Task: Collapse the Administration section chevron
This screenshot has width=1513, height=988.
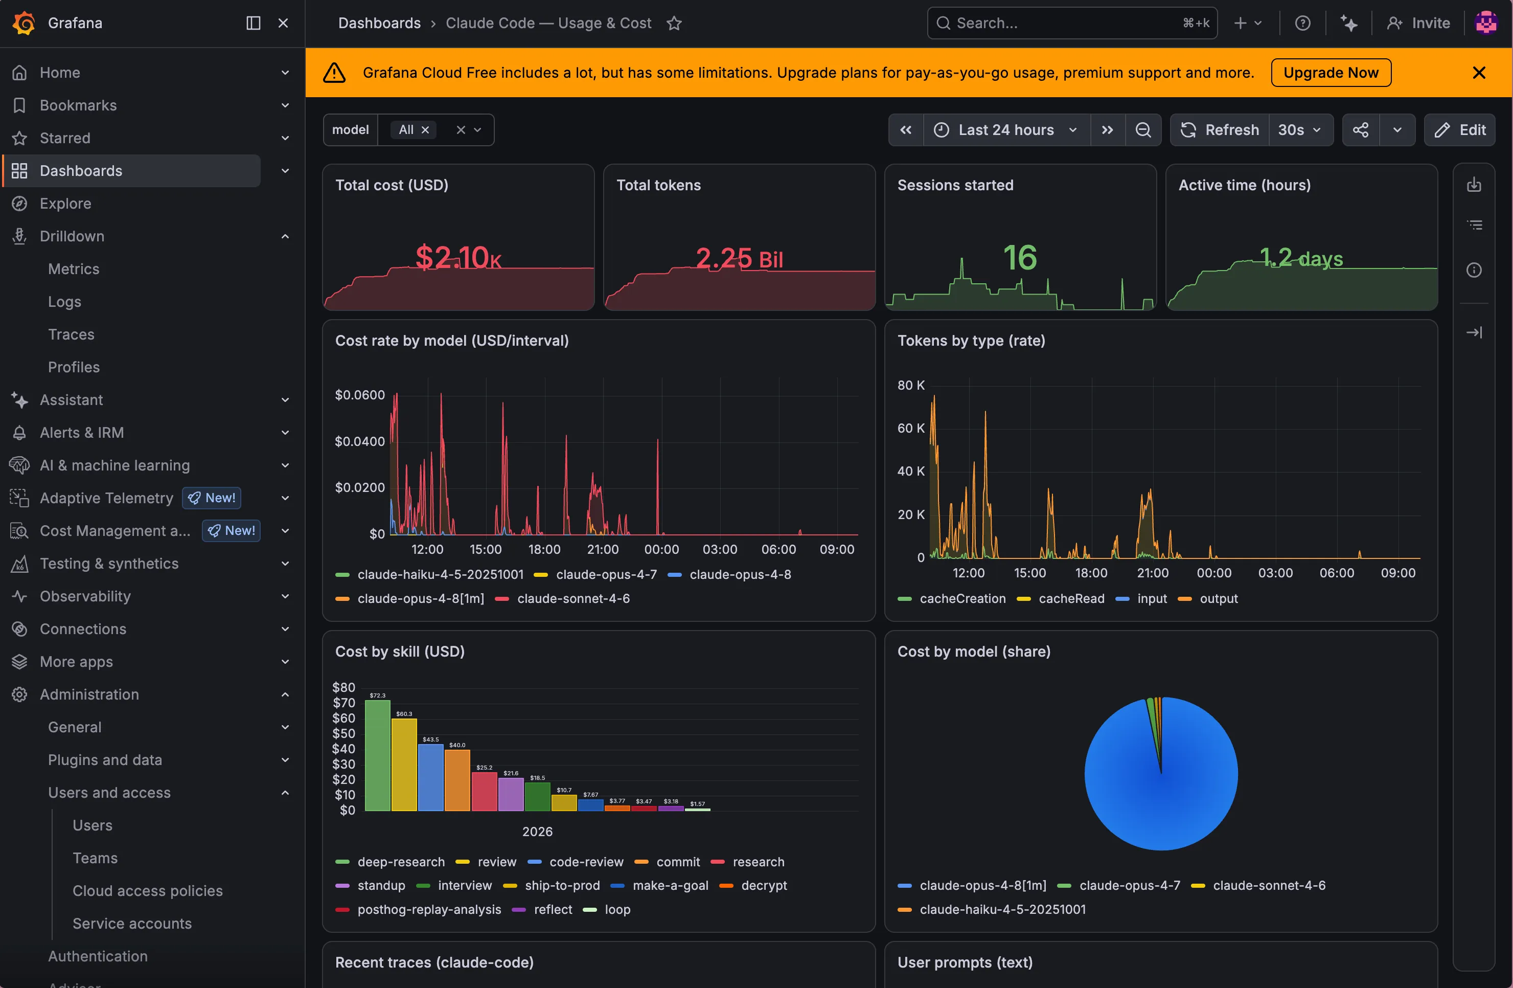Action: point(285,694)
